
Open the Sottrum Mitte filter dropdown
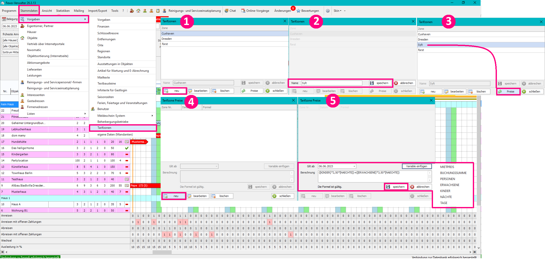[x=10, y=52]
